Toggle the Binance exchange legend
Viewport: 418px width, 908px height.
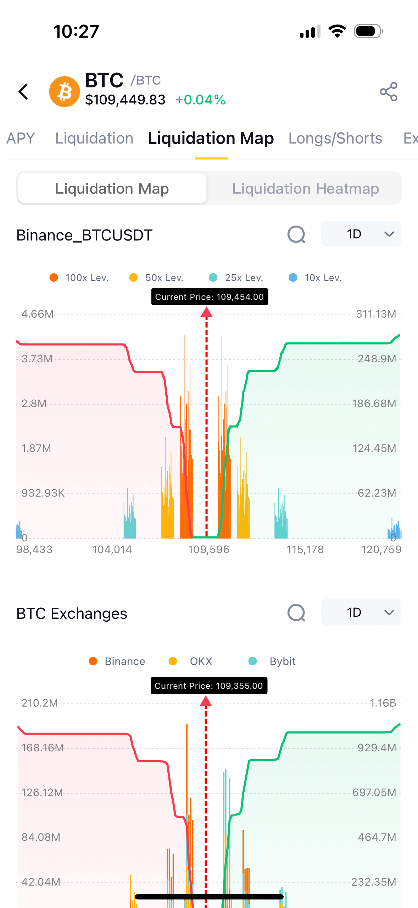(x=117, y=661)
